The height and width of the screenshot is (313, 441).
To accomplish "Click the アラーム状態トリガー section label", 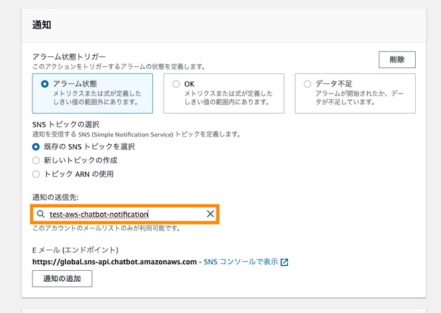I will coord(69,56).
